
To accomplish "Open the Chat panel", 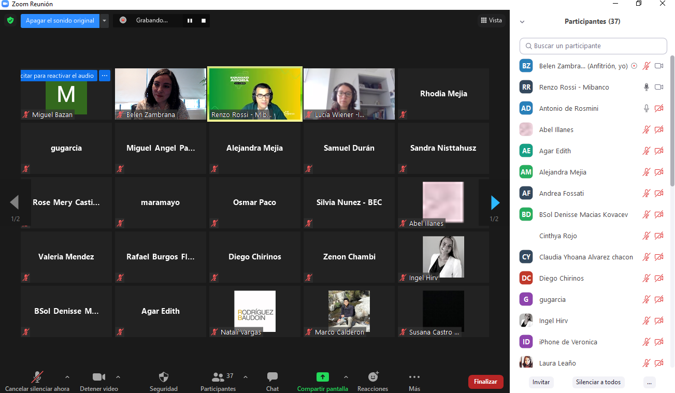I will pyautogui.click(x=272, y=382).
